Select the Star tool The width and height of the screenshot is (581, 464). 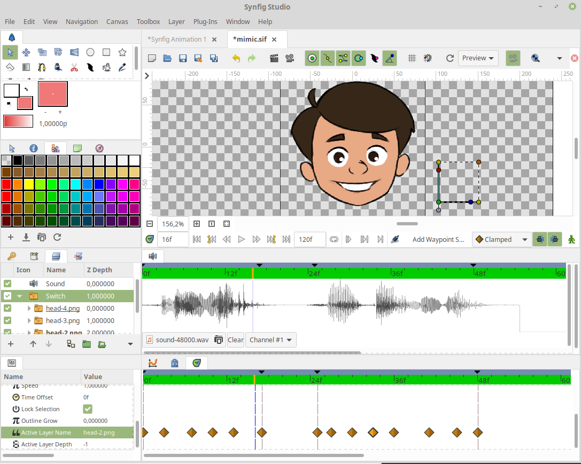click(x=122, y=52)
